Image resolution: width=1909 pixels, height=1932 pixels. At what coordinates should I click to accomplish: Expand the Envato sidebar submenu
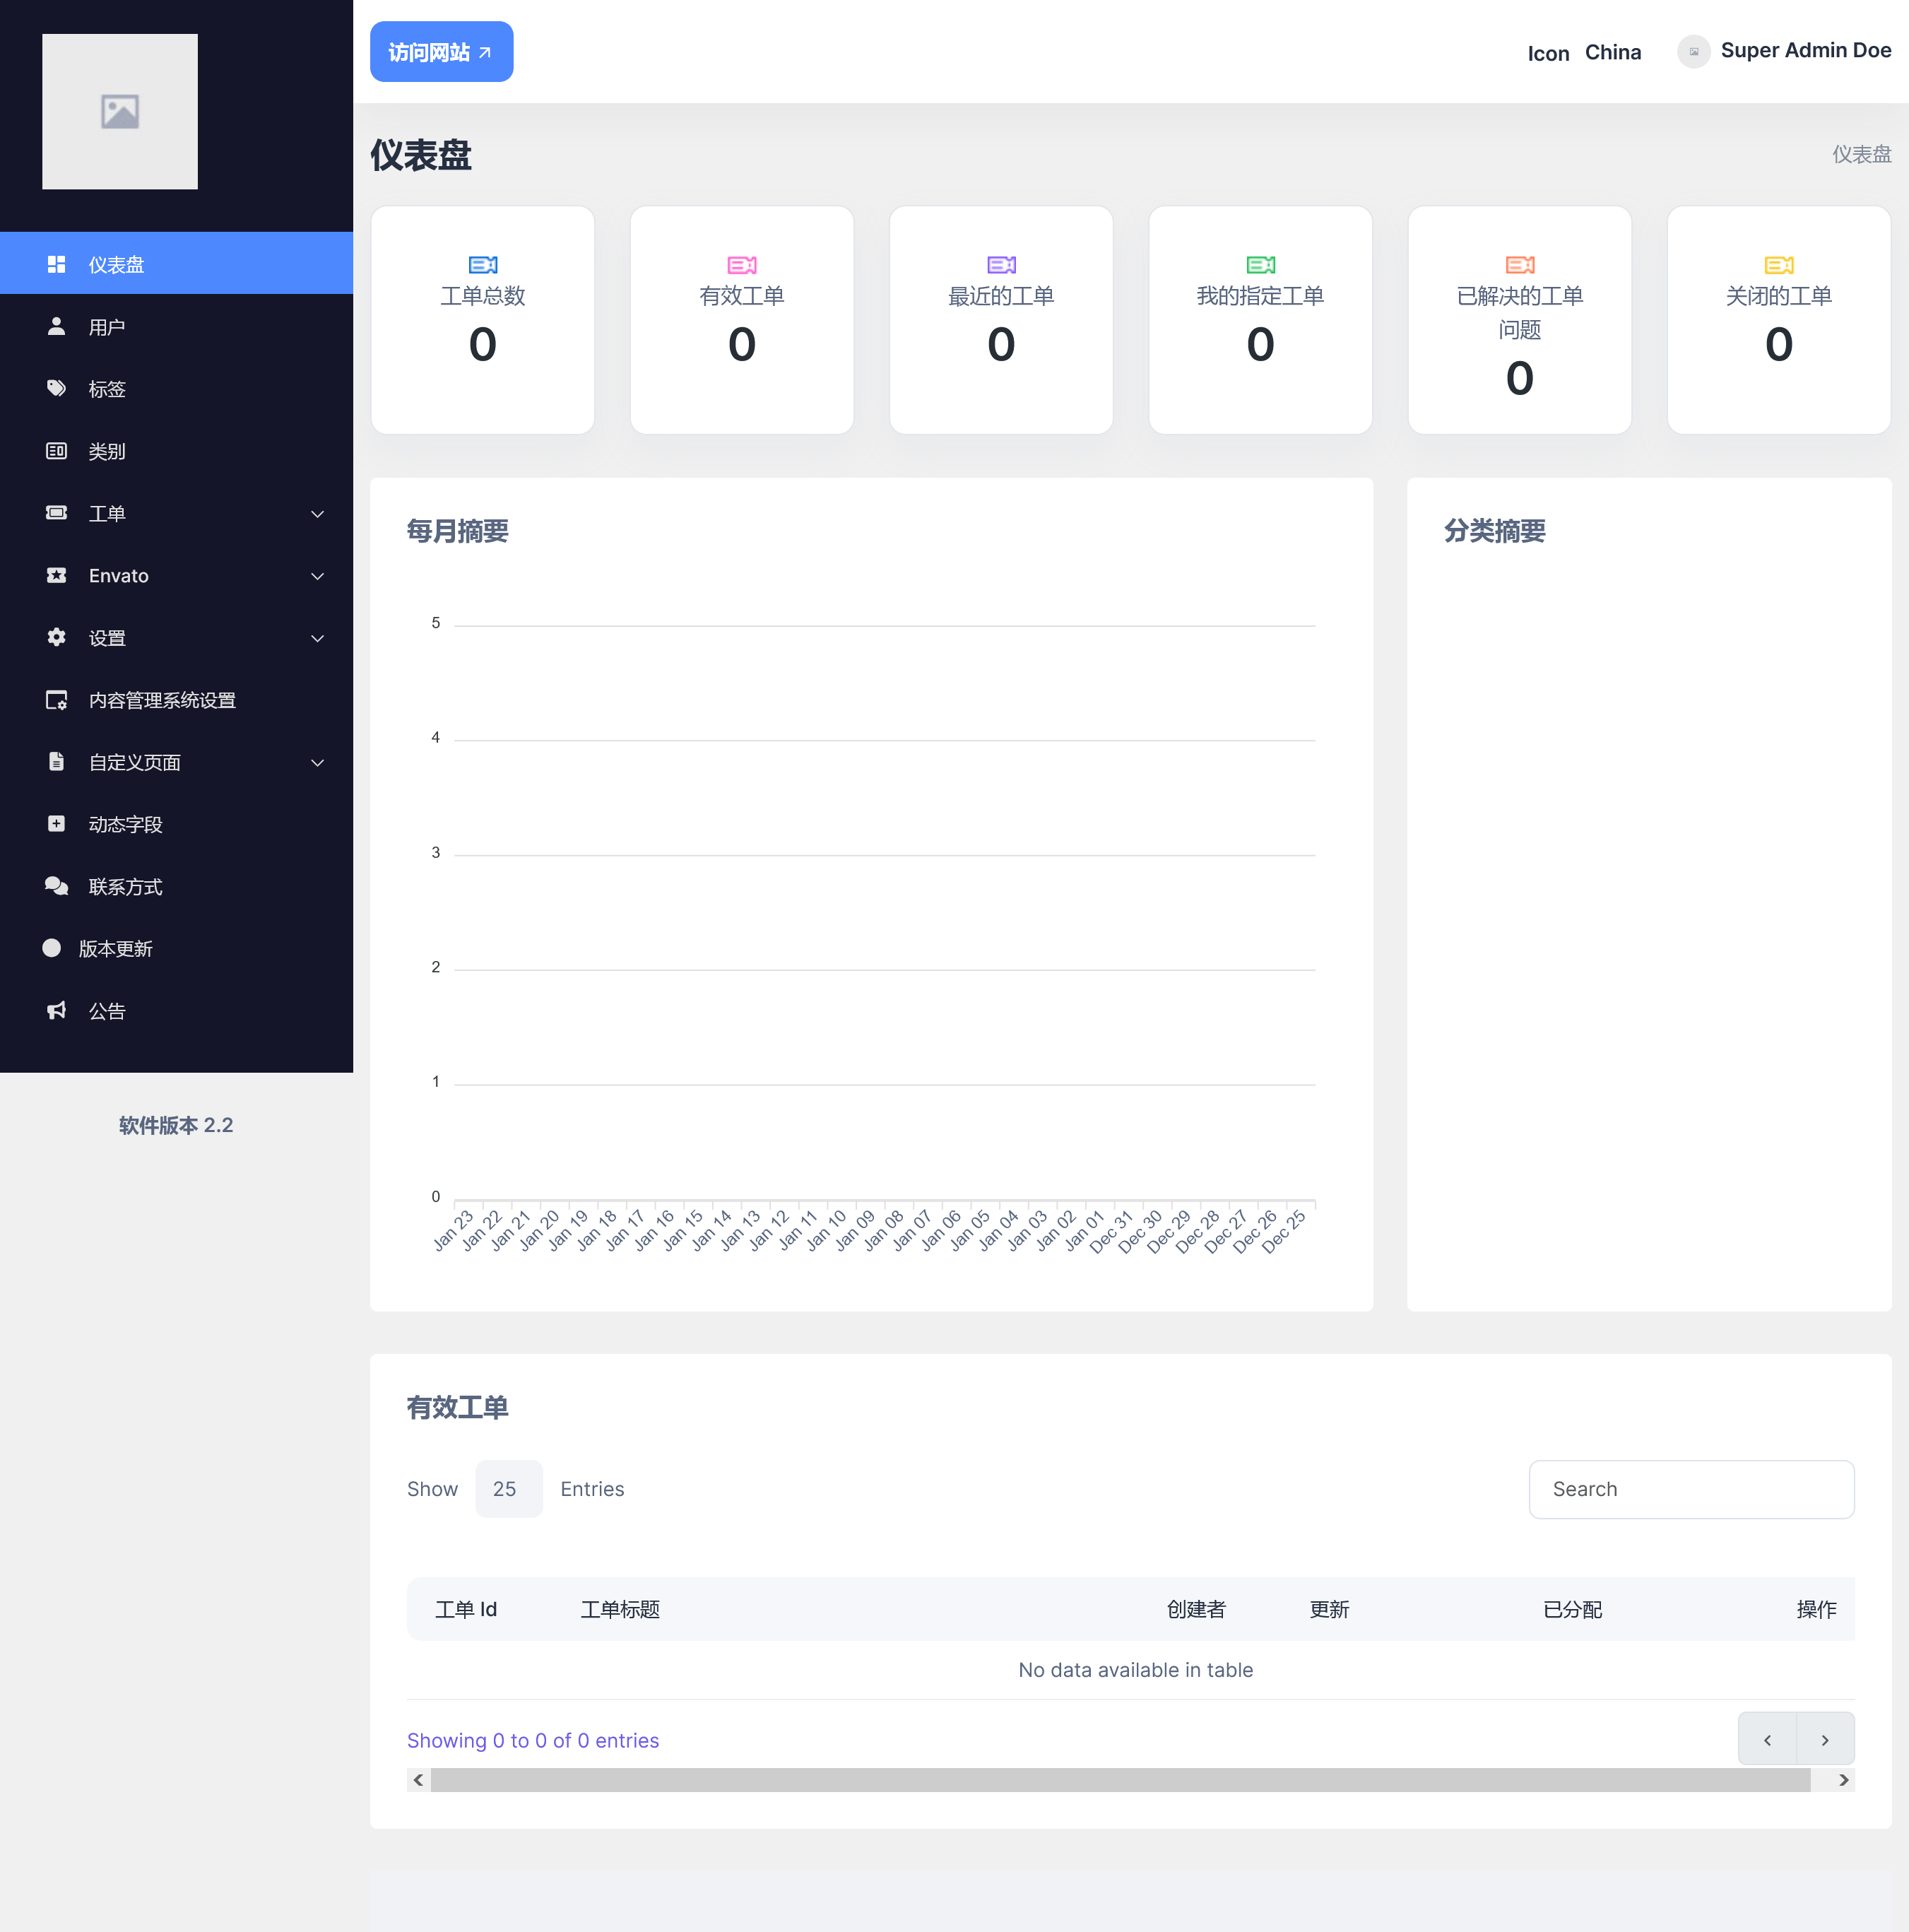(x=317, y=576)
